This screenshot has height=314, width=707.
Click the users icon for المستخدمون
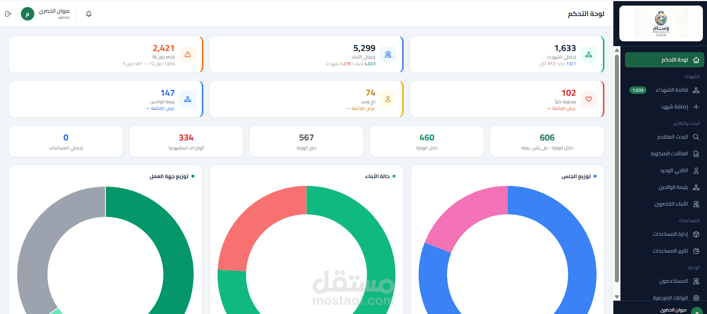[696, 281]
